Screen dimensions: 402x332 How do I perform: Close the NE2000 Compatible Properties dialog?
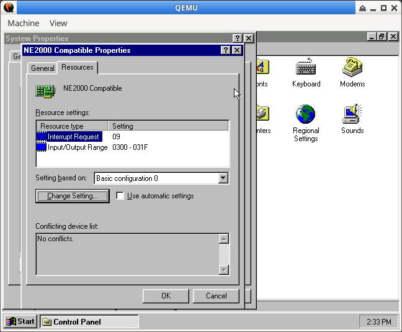point(237,50)
